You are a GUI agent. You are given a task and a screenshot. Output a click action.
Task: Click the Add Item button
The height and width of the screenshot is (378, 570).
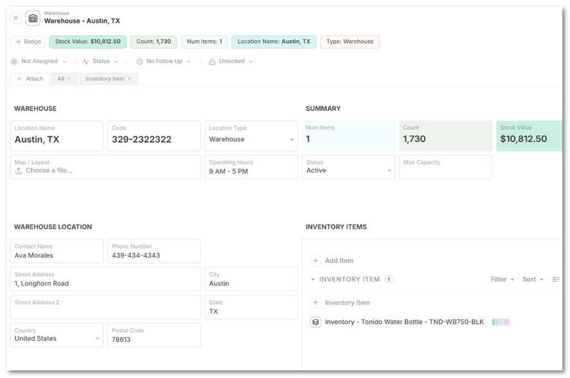pos(332,260)
